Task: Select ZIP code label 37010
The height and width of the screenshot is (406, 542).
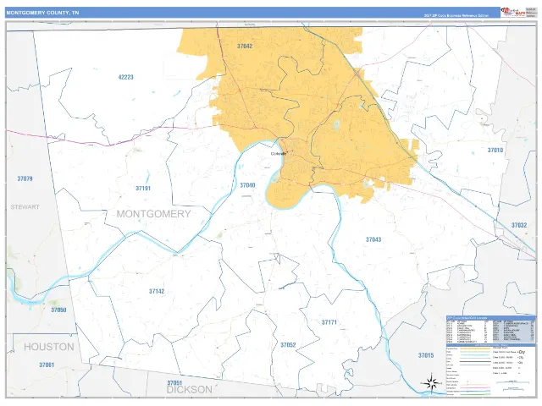Action: [495, 151]
